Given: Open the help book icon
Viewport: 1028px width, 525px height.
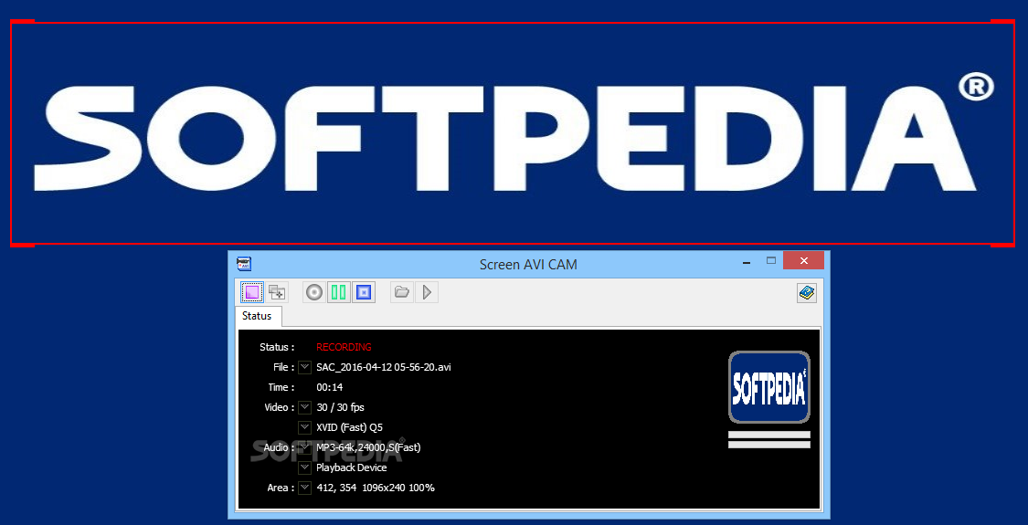Looking at the screenshot, I should pyautogui.click(x=807, y=293).
